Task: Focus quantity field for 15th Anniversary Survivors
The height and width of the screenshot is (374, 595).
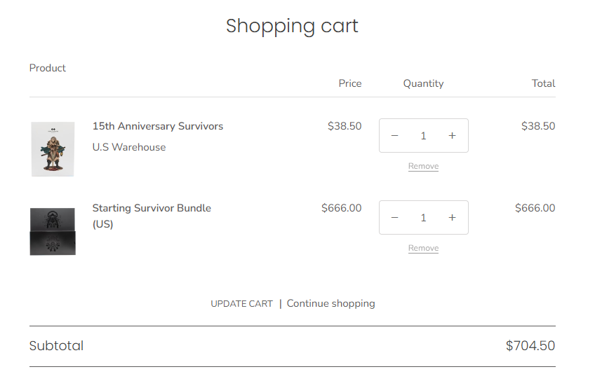Action: click(423, 136)
